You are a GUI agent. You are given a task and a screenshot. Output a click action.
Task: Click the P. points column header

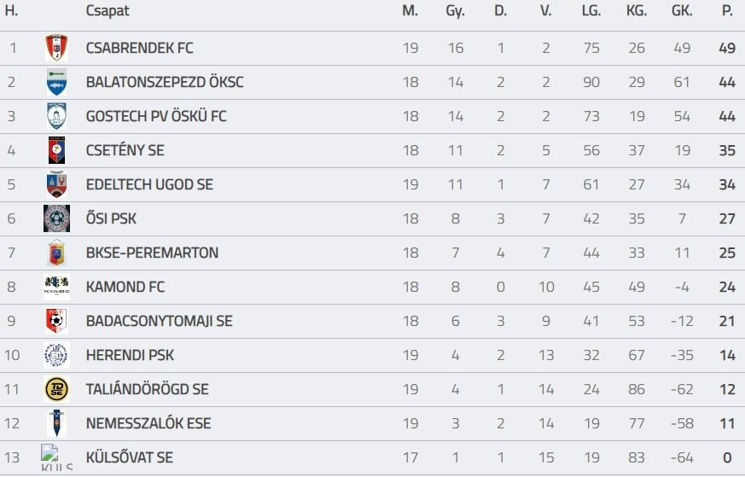pyautogui.click(x=727, y=11)
